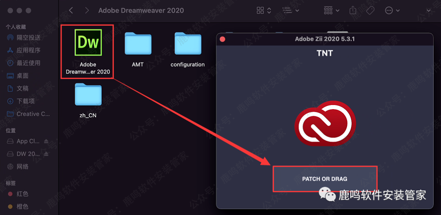Select the 红色 red tag
This screenshot has width=441, height=215.
tap(22, 194)
